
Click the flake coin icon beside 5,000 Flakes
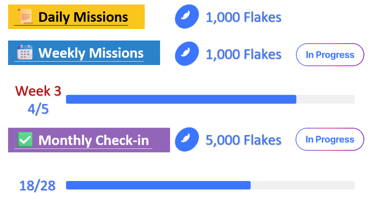(186, 140)
